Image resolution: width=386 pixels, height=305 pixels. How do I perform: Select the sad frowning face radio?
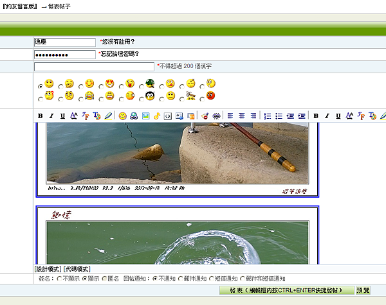point(161,99)
